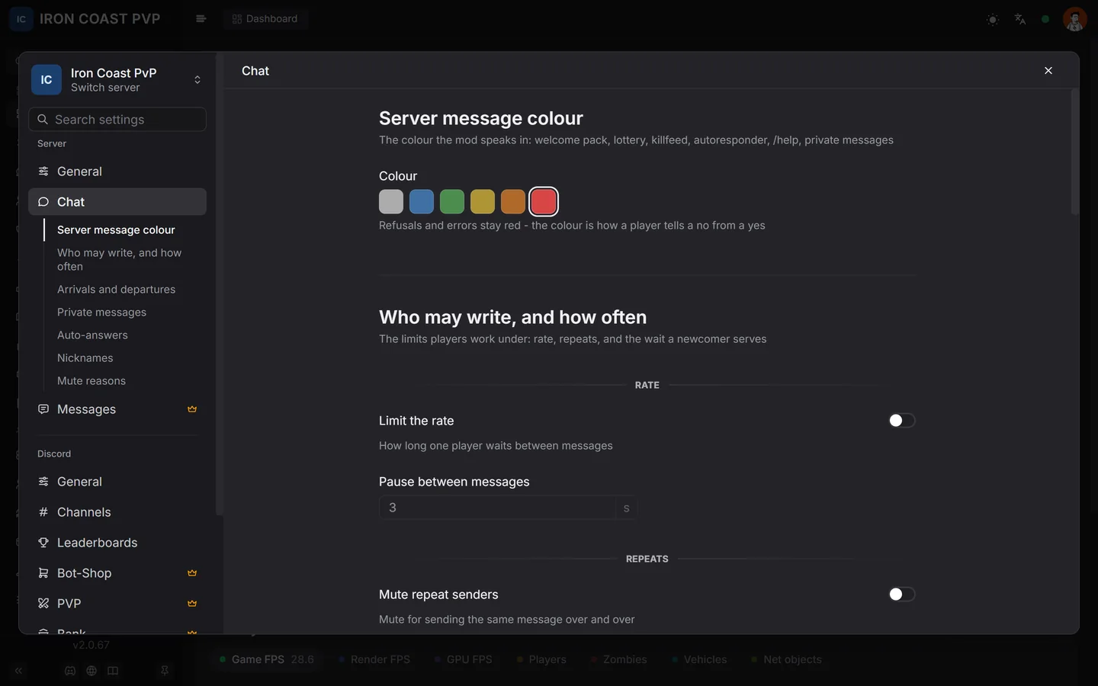The image size is (1098, 686).
Task: Open the Discord icon in bottom bar
Action: coord(70,671)
